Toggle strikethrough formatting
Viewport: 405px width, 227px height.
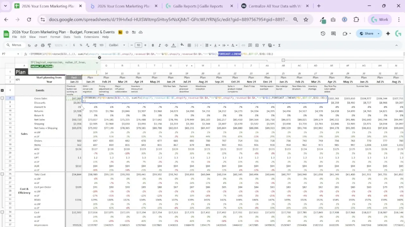(166, 45)
